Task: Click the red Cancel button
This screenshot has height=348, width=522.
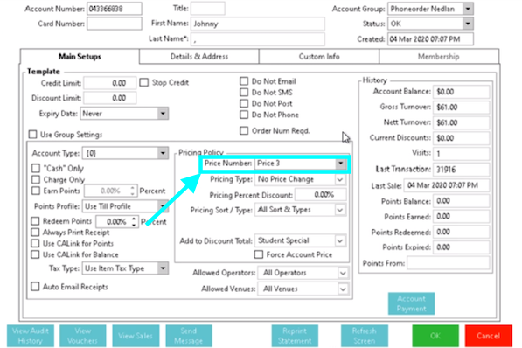Action: pos(488,336)
